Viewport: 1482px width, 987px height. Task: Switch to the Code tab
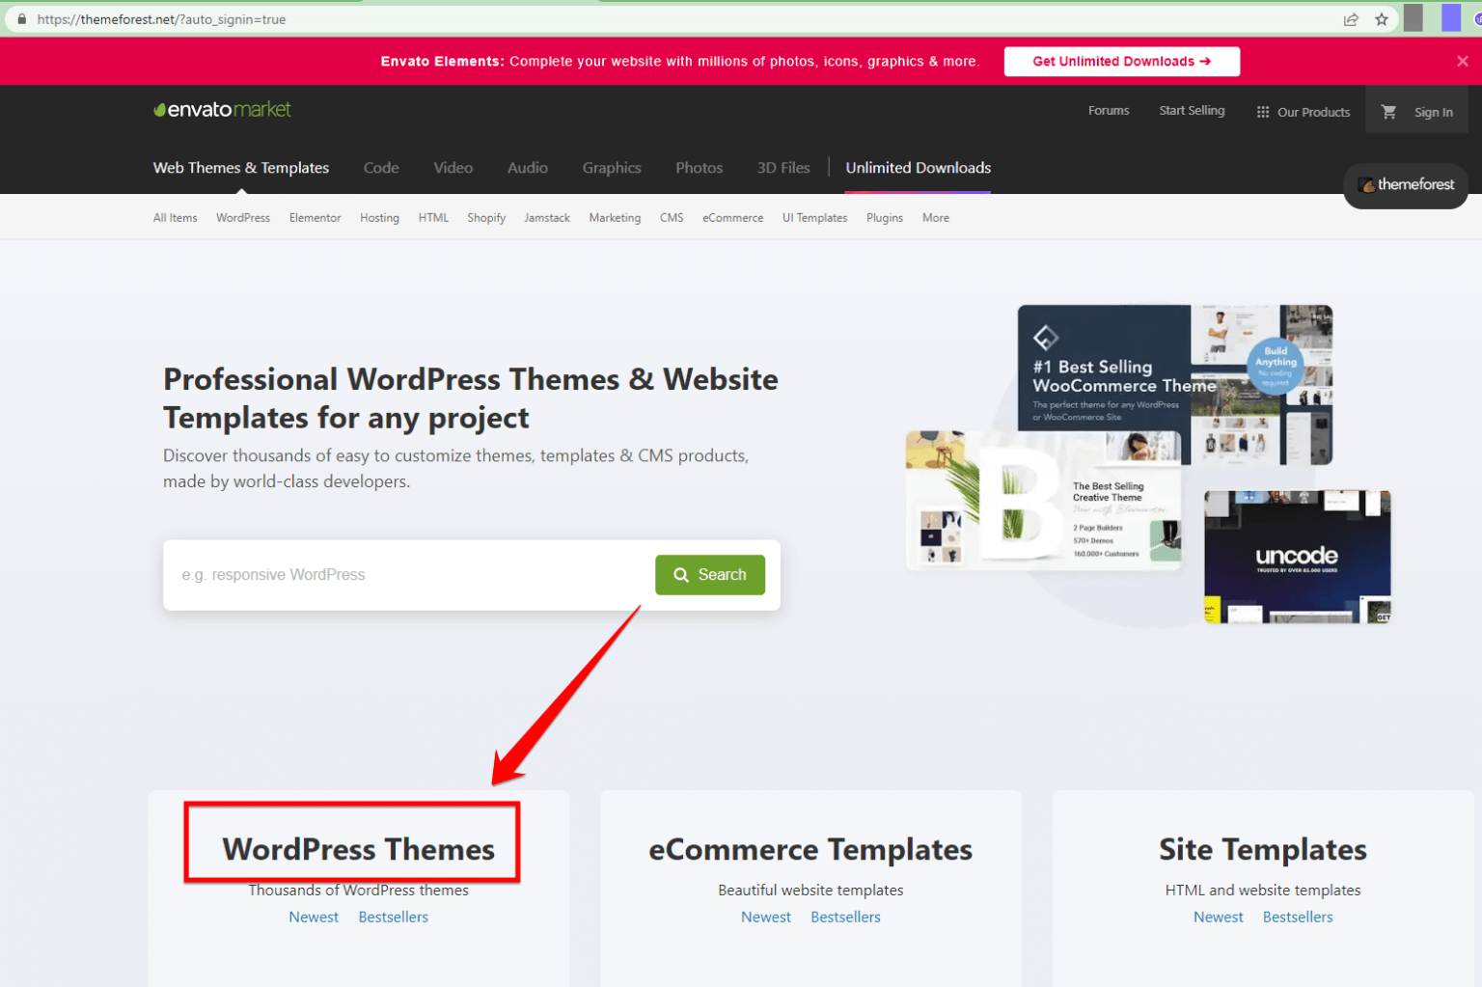[x=381, y=168]
